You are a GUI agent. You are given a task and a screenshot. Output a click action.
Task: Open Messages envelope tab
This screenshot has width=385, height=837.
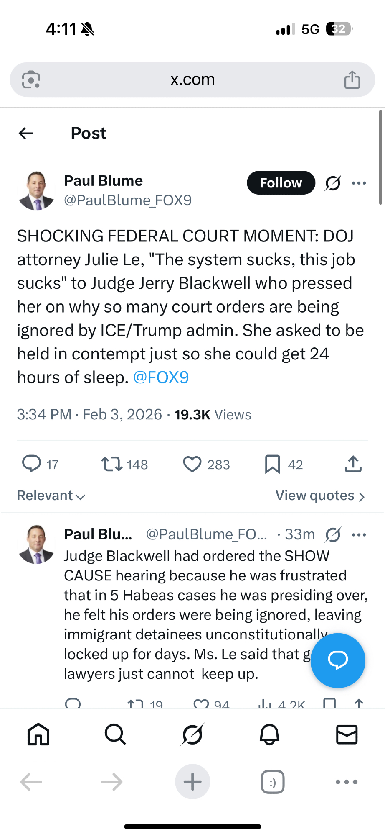pyautogui.click(x=347, y=734)
